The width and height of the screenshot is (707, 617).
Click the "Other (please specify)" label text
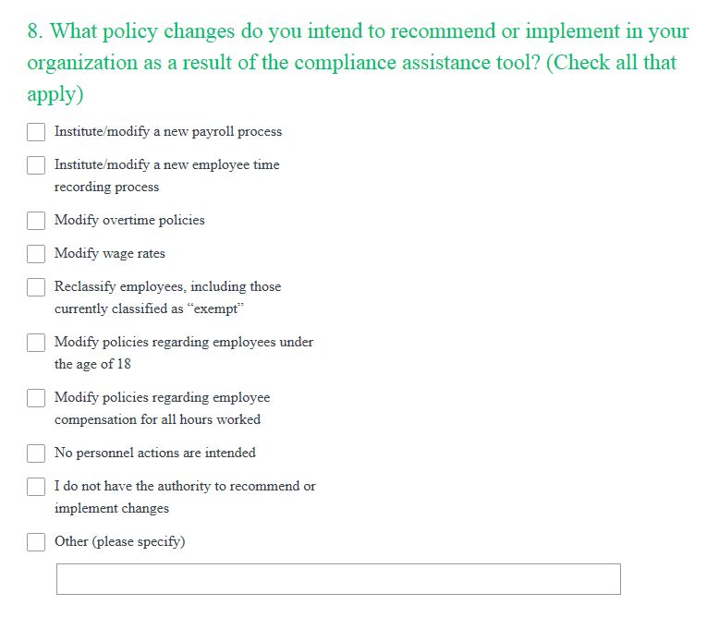coord(120,542)
